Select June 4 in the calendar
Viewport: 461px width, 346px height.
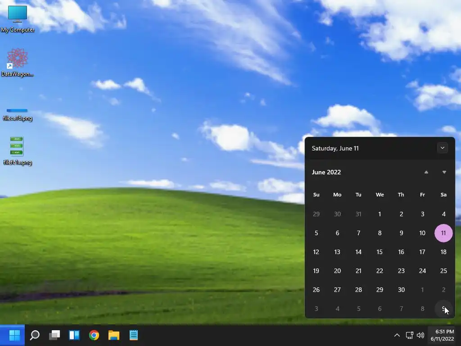(443, 214)
